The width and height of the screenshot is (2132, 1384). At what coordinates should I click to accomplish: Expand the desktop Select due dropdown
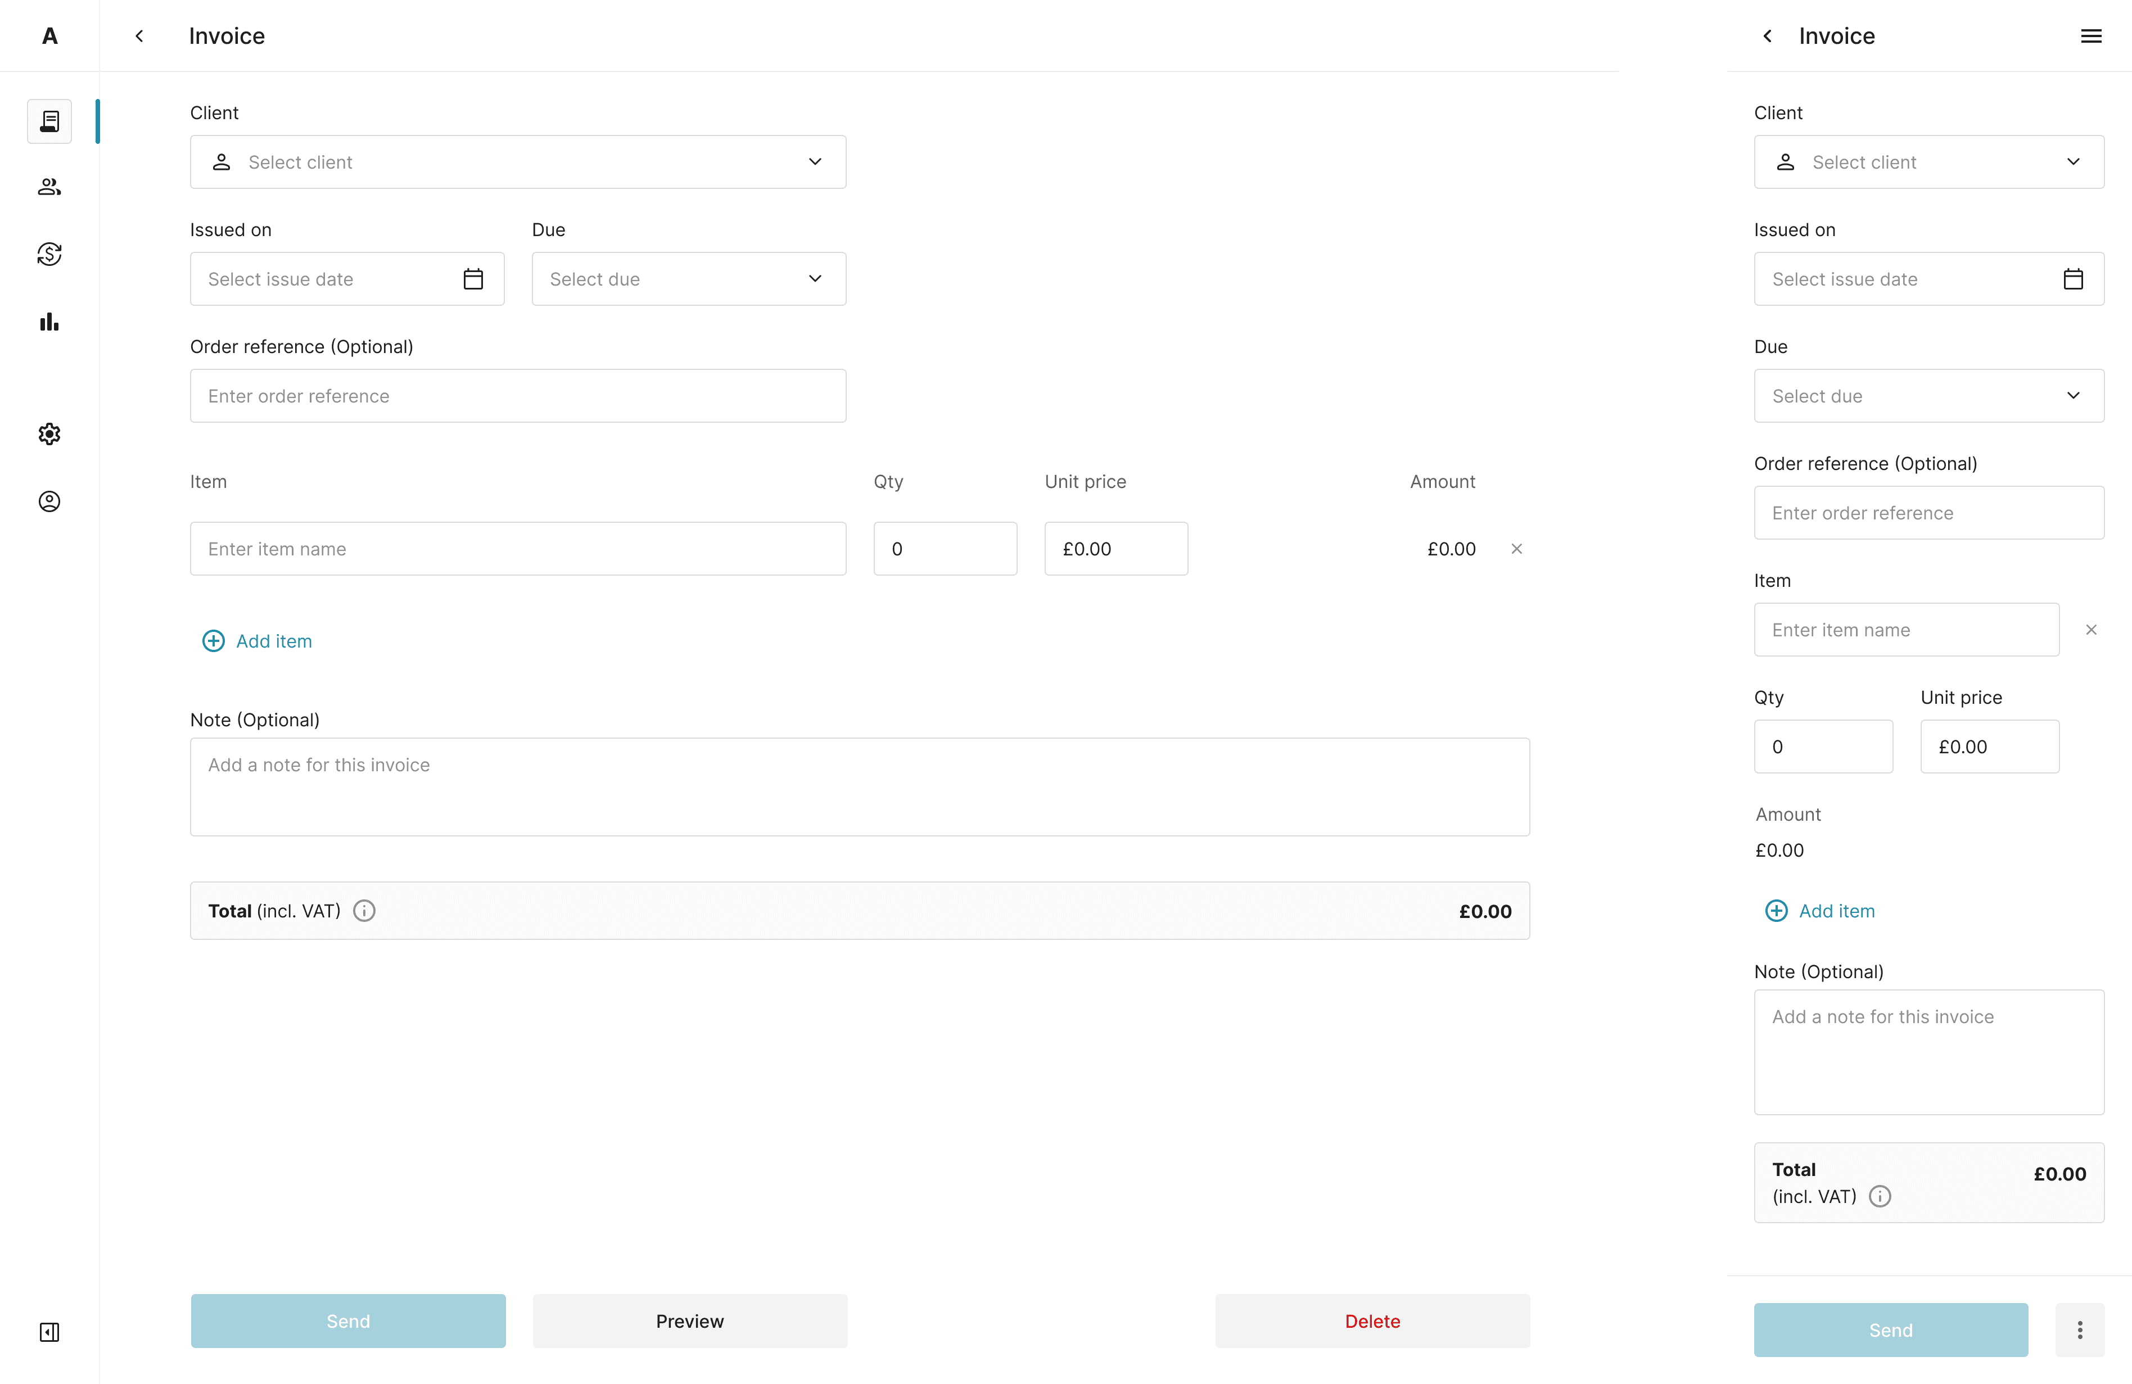pyautogui.click(x=688, y=279)
